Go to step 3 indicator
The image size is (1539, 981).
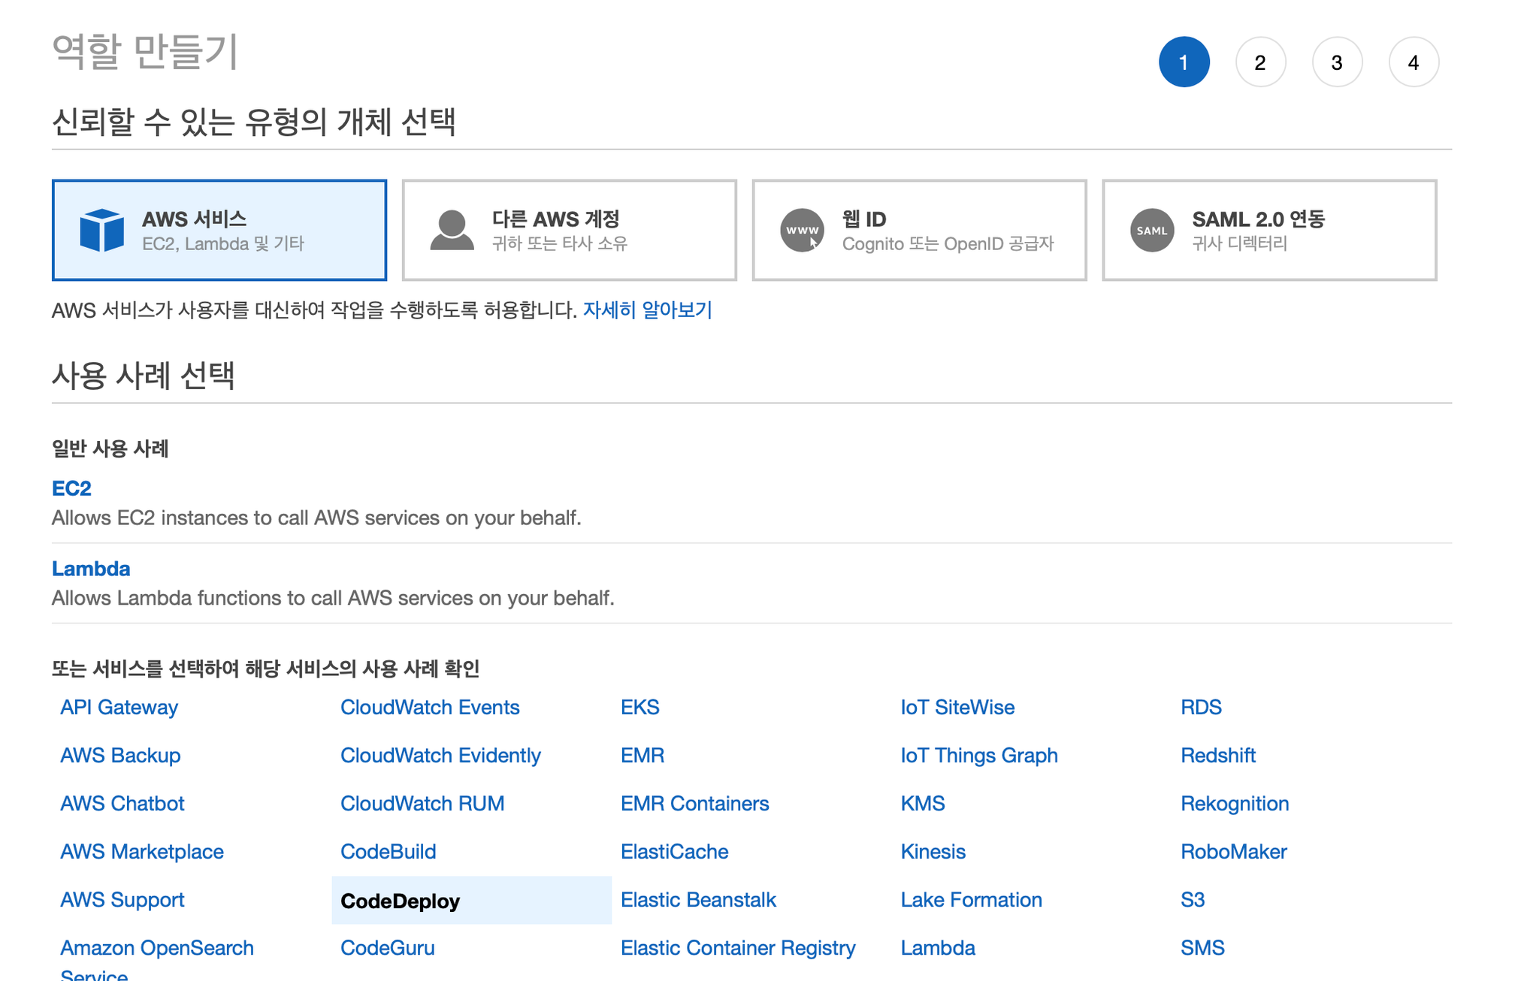1338,62
